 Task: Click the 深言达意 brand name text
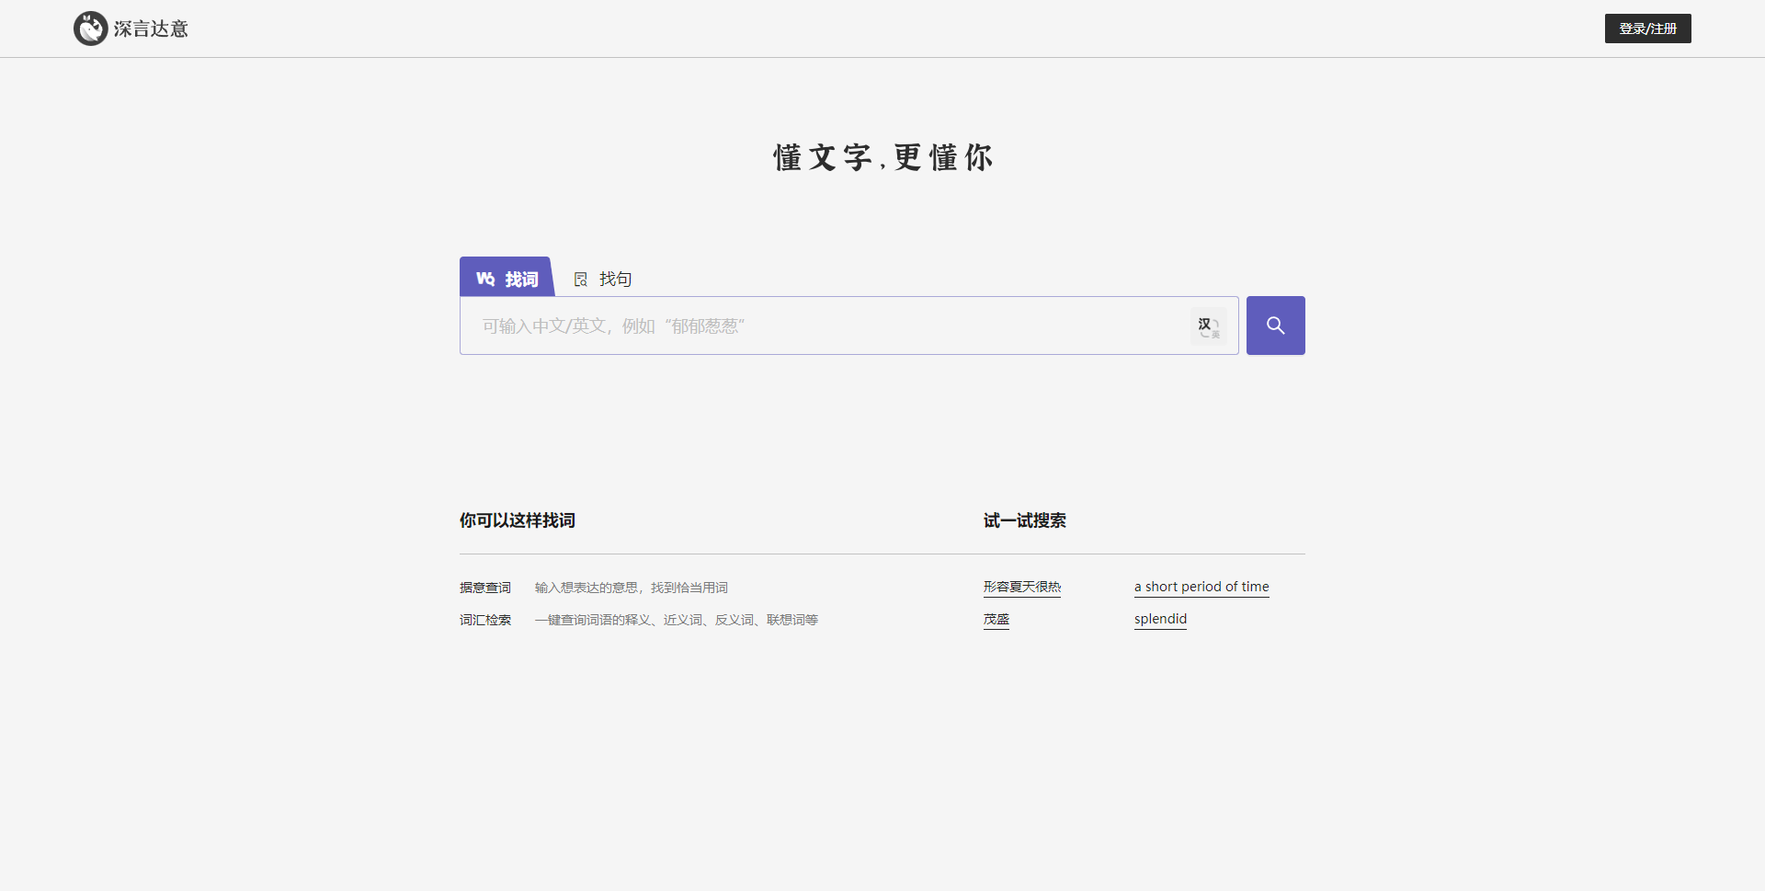151,29
